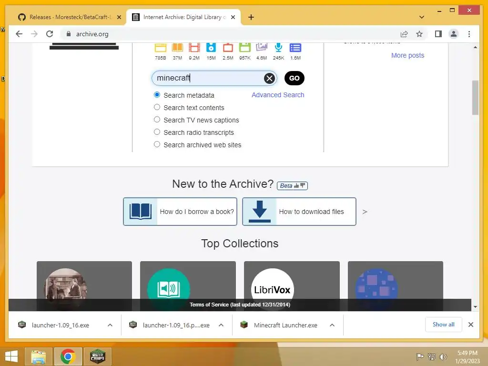Select Search radio transcripts option
The width and height of the screenshot is (488, 366).
[x=157, y=132]
